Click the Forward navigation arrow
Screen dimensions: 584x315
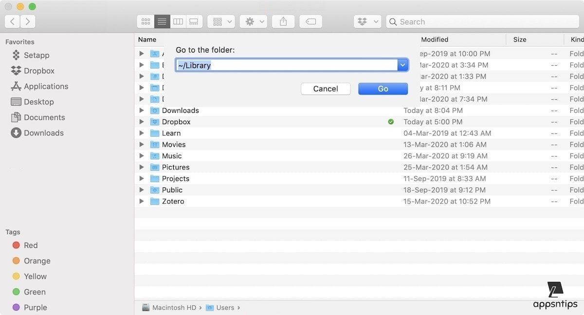[x=28, y=21]
